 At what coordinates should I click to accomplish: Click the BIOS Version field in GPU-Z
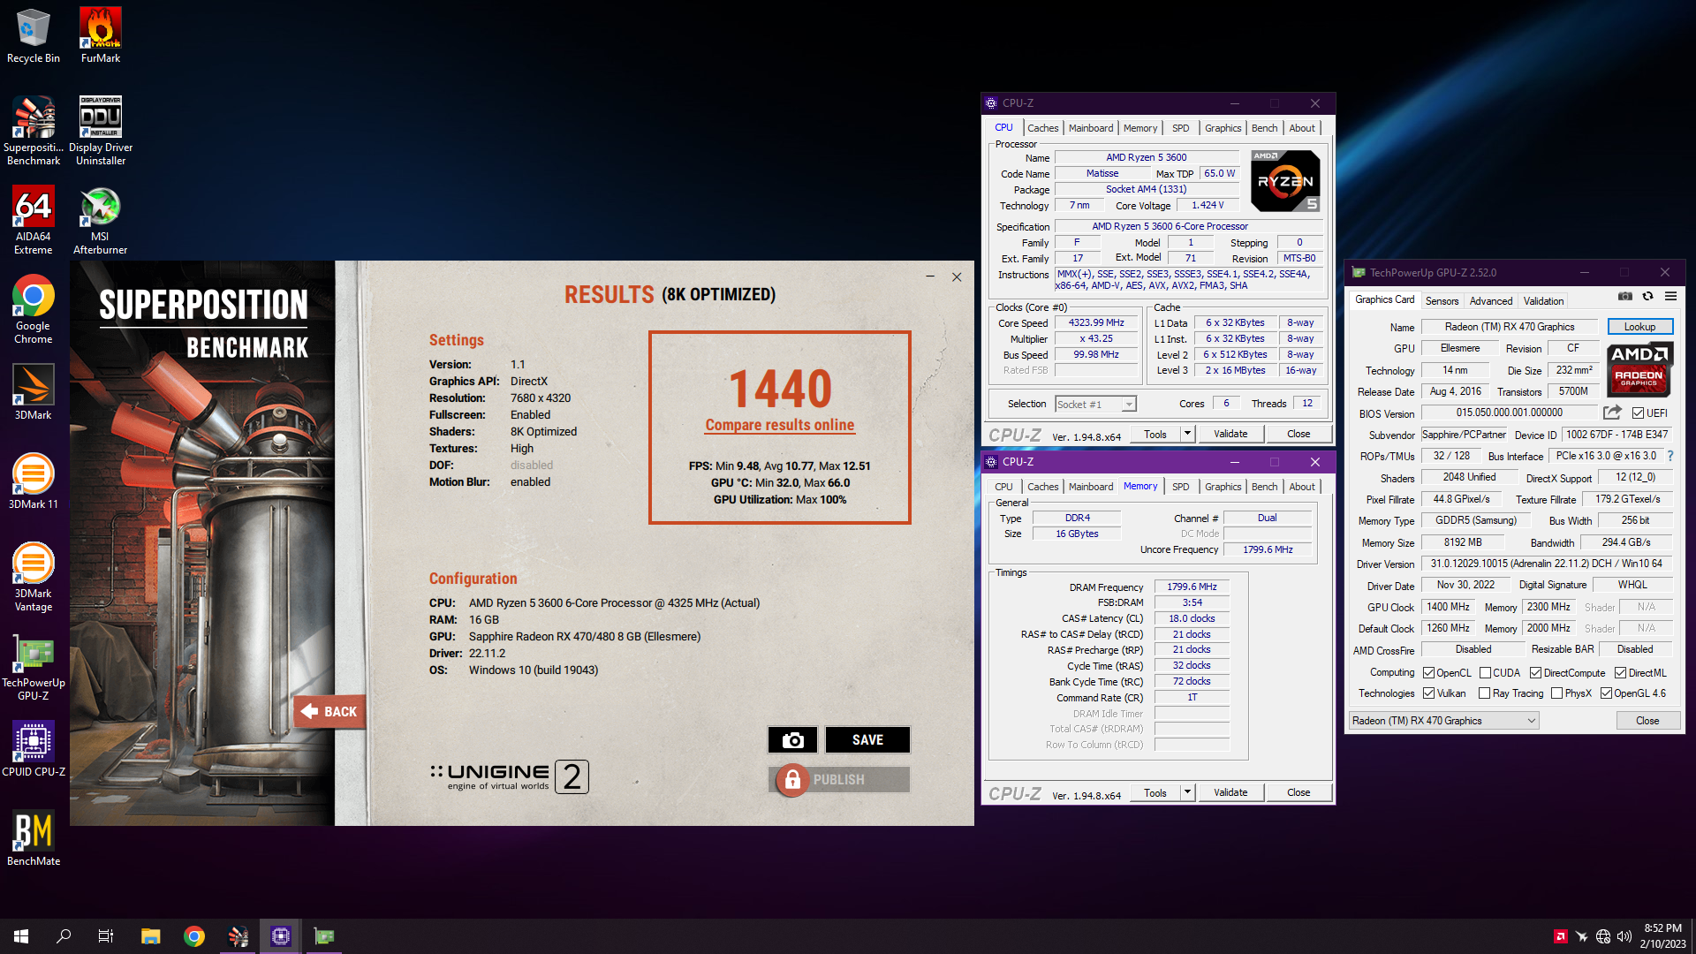[1510, 413]
